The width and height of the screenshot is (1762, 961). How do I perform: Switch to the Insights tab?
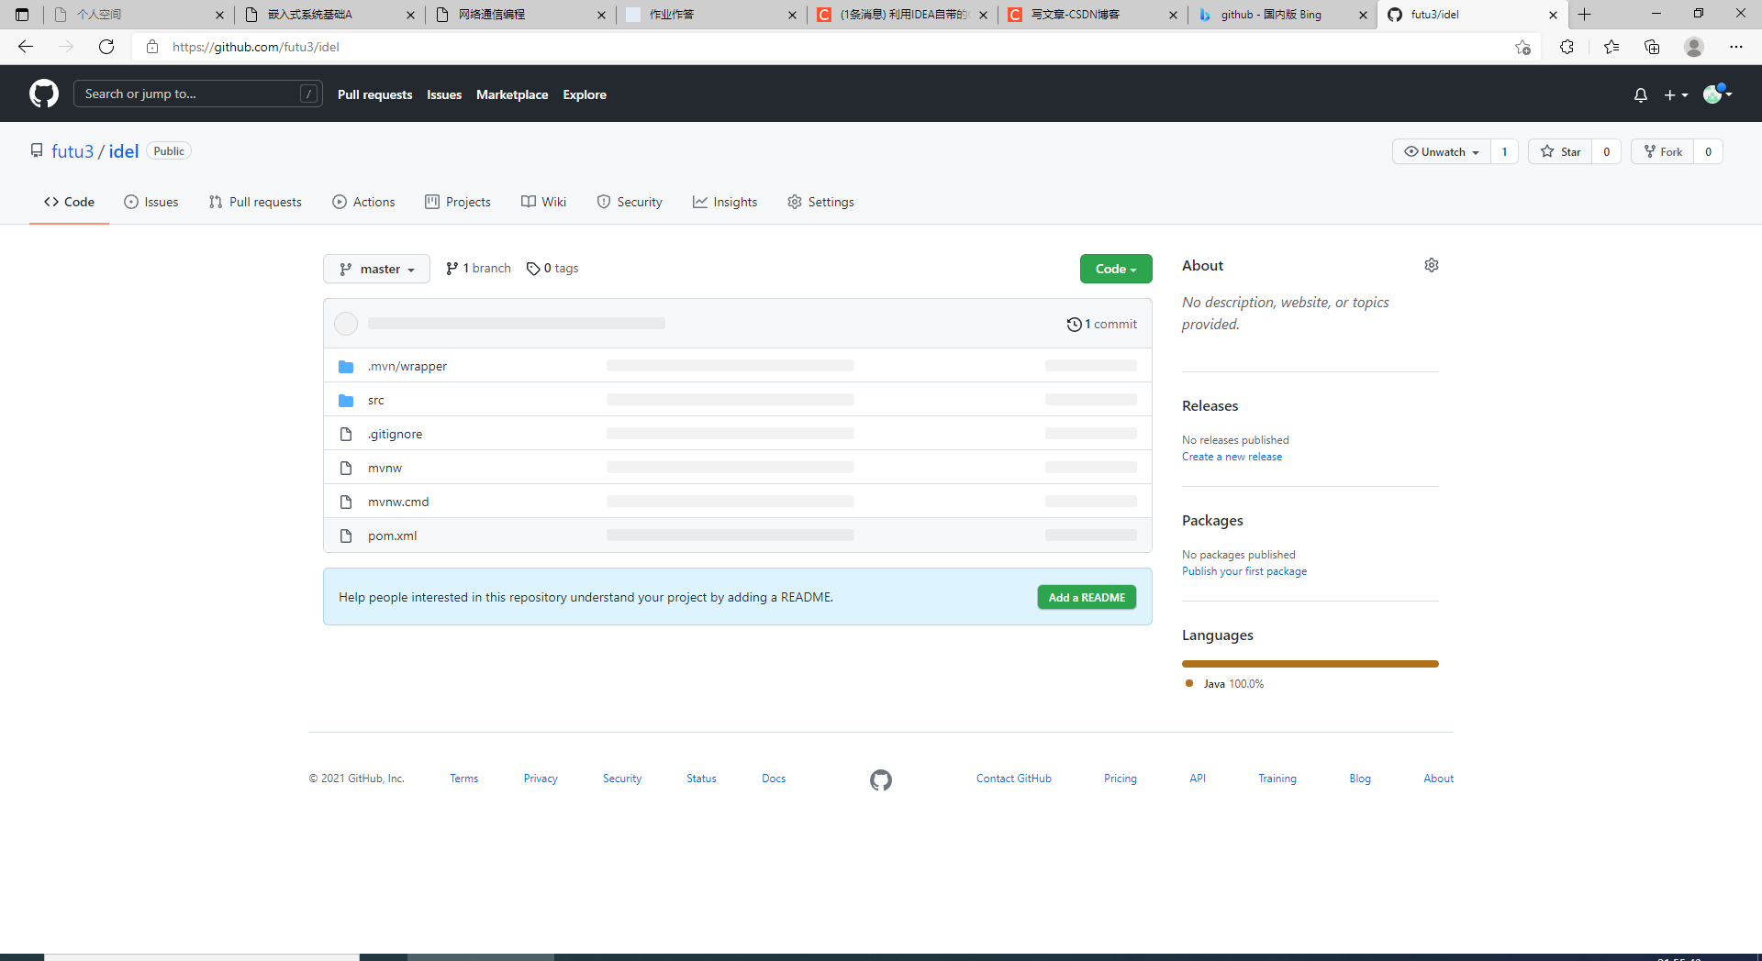pyautogui.click(x=725, y=202)
